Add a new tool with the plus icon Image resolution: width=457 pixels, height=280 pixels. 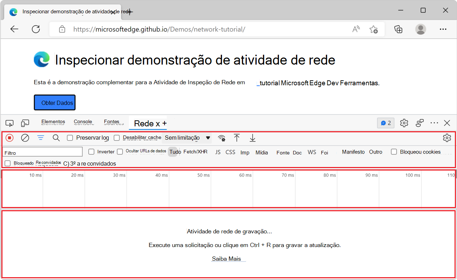coord(164,124)
